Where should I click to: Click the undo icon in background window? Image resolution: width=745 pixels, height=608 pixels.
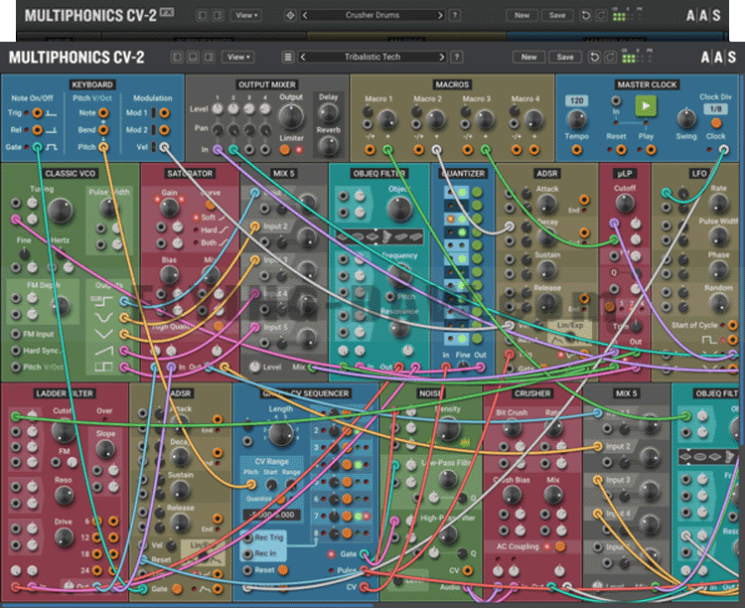pyautogui.click(x=586, y=15)
